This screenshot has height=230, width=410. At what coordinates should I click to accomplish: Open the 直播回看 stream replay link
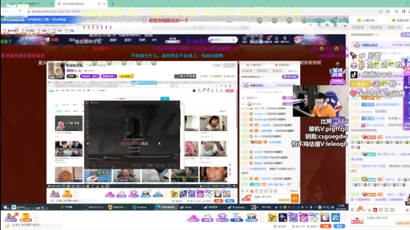(x=400, y=20)
